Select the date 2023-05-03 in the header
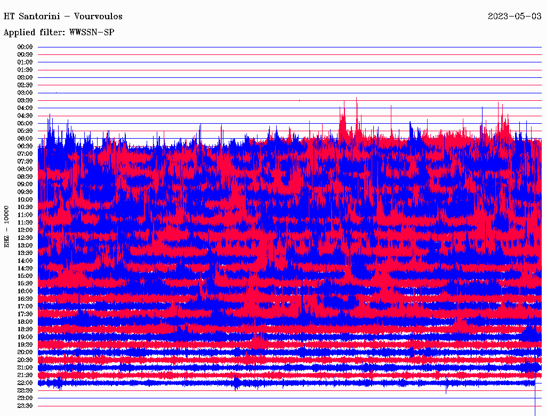This screenshot has height=416, width=546. pos(515,16)
